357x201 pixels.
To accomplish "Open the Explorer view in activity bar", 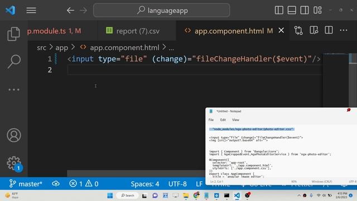I will tap(13, 33).
